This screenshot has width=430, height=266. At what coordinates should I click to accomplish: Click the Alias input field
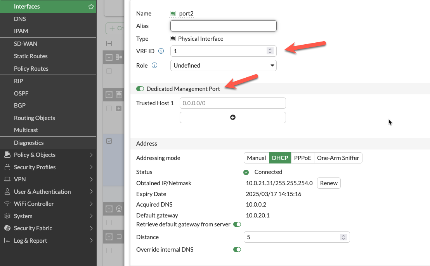(x=223, y=26)
